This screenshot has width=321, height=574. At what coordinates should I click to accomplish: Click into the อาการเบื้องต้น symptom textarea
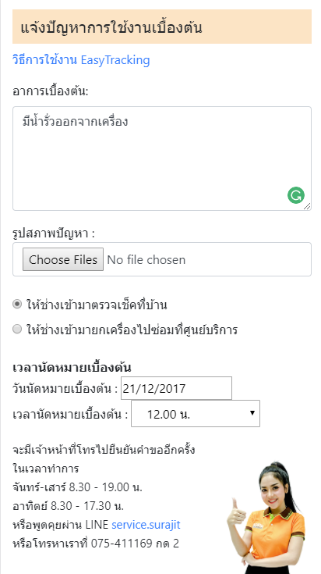[162, 159]
